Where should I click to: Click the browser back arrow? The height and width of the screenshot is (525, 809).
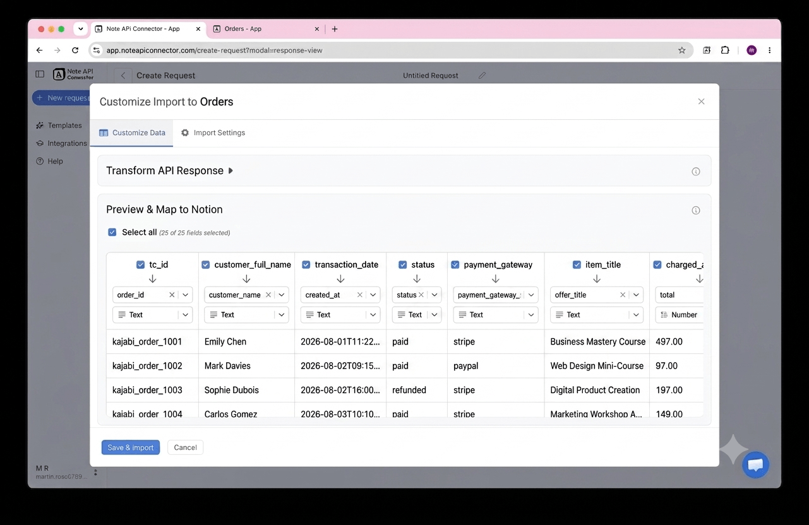pyautogui.click(x=39, y=50)
